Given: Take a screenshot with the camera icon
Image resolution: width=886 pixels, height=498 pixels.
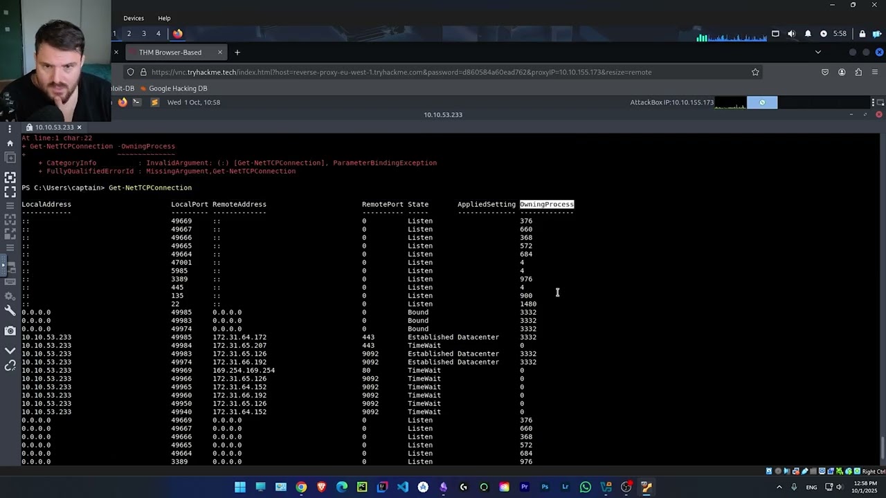Looking at the screenshot, I should click(x=10, y=331).
